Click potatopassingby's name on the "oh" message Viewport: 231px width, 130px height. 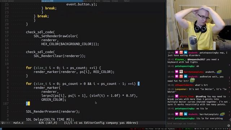pyautogui.click(x=185, y=66)
